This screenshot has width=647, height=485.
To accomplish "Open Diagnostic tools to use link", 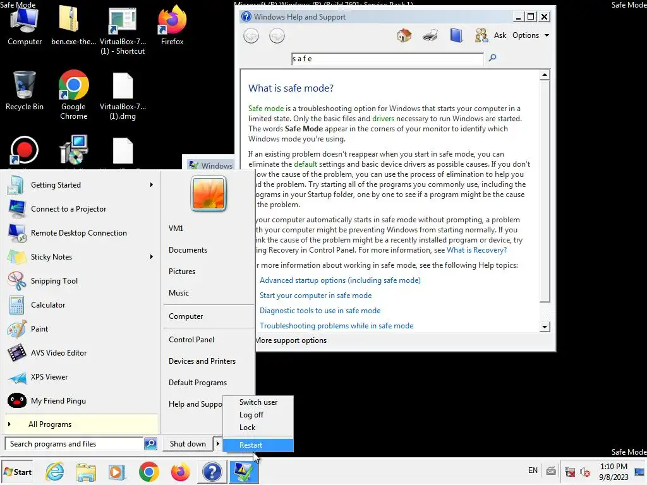I will [x=320, y=311].
